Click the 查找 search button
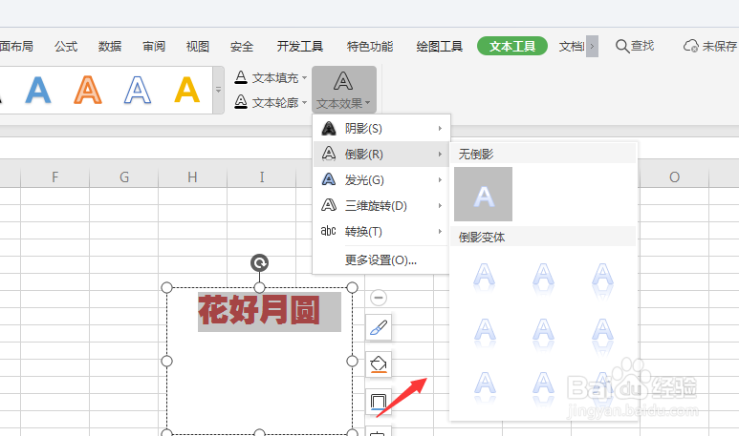 (635, 46)
